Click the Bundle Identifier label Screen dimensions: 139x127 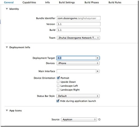46,18
